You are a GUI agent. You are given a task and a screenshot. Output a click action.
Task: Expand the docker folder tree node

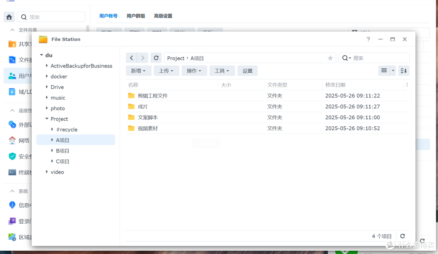[x=47, y=76]
